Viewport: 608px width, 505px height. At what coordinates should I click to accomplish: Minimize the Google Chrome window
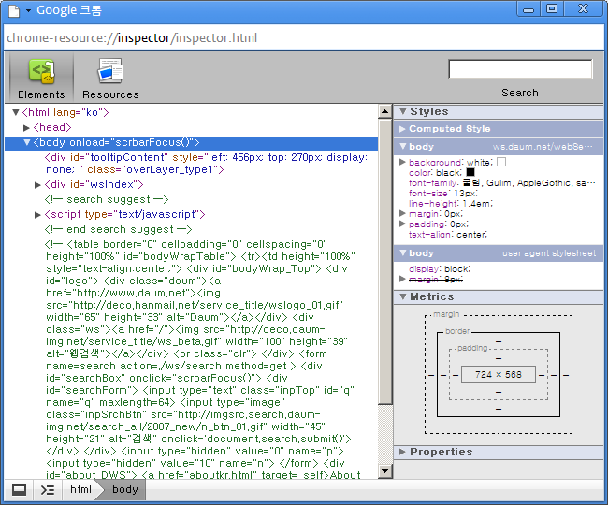[x=528, y=9]
